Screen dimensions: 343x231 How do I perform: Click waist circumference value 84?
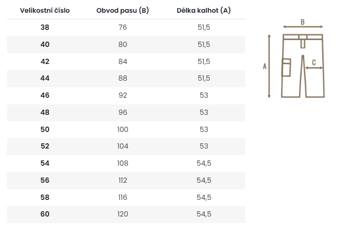click(123, 61)
